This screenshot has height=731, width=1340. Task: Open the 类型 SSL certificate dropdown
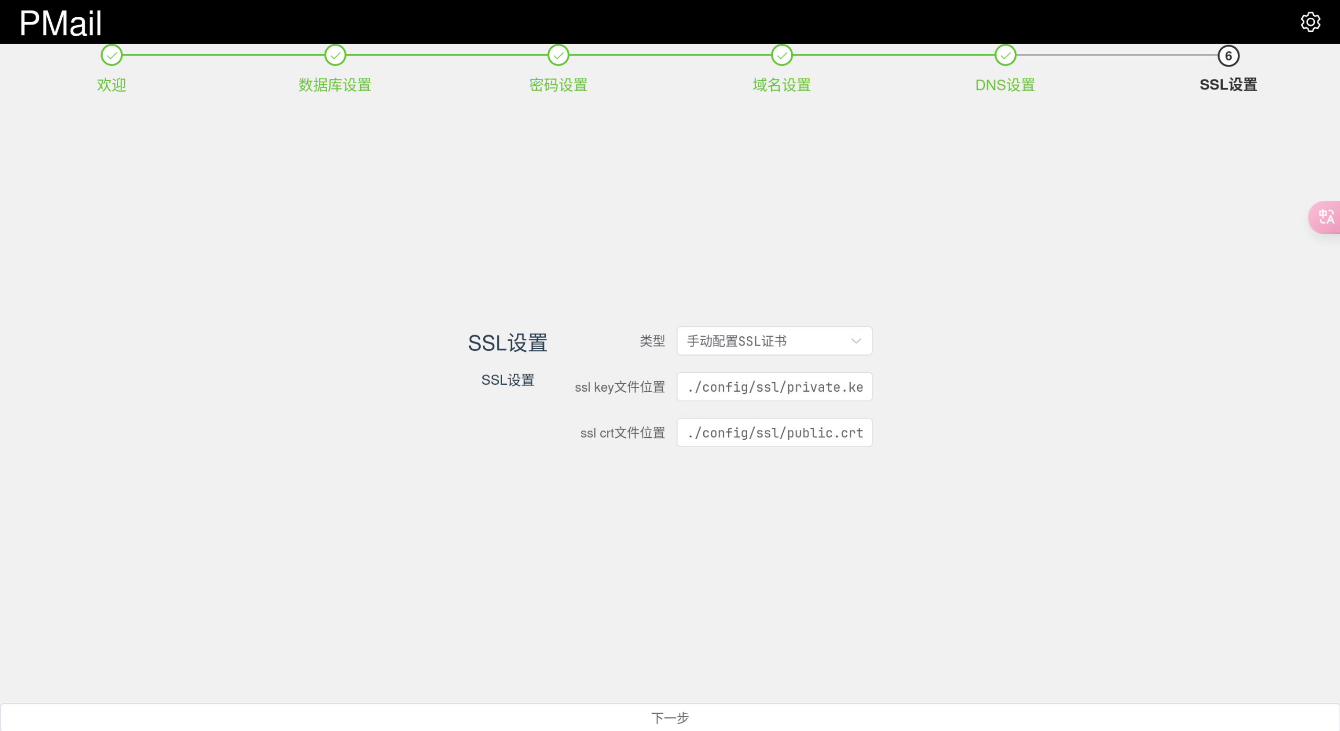pos(774,341)
